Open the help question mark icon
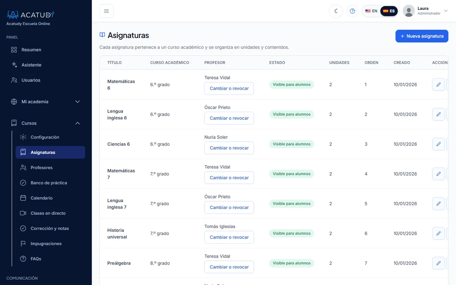This screenshot has width=456, height=285. click(x=352, y=11)
